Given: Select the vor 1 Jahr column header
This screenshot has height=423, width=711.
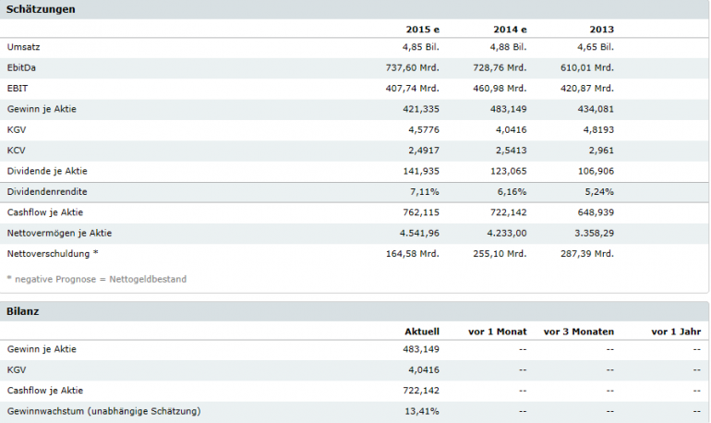Looking at the screenshot, I should [x=676, y=331].
